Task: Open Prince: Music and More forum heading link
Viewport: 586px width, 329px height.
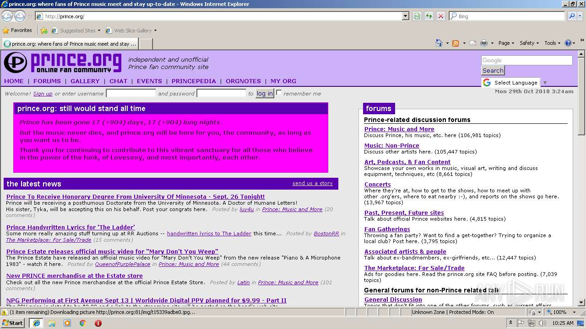Action: coord(399,129)
